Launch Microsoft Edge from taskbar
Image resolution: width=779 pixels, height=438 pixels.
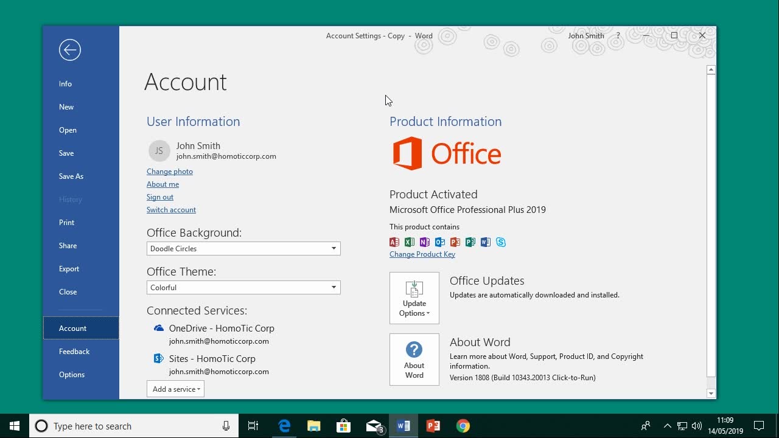point(284,426)
